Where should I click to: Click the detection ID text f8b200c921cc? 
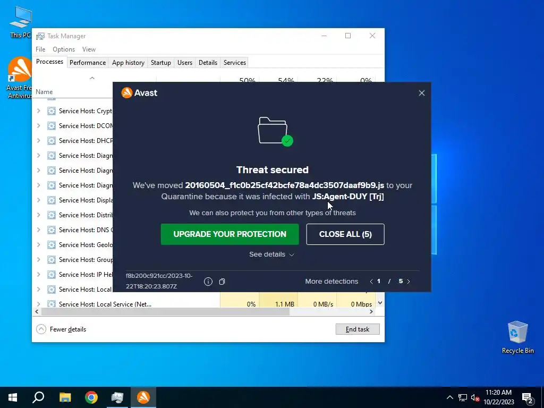[x=159, y=281]
